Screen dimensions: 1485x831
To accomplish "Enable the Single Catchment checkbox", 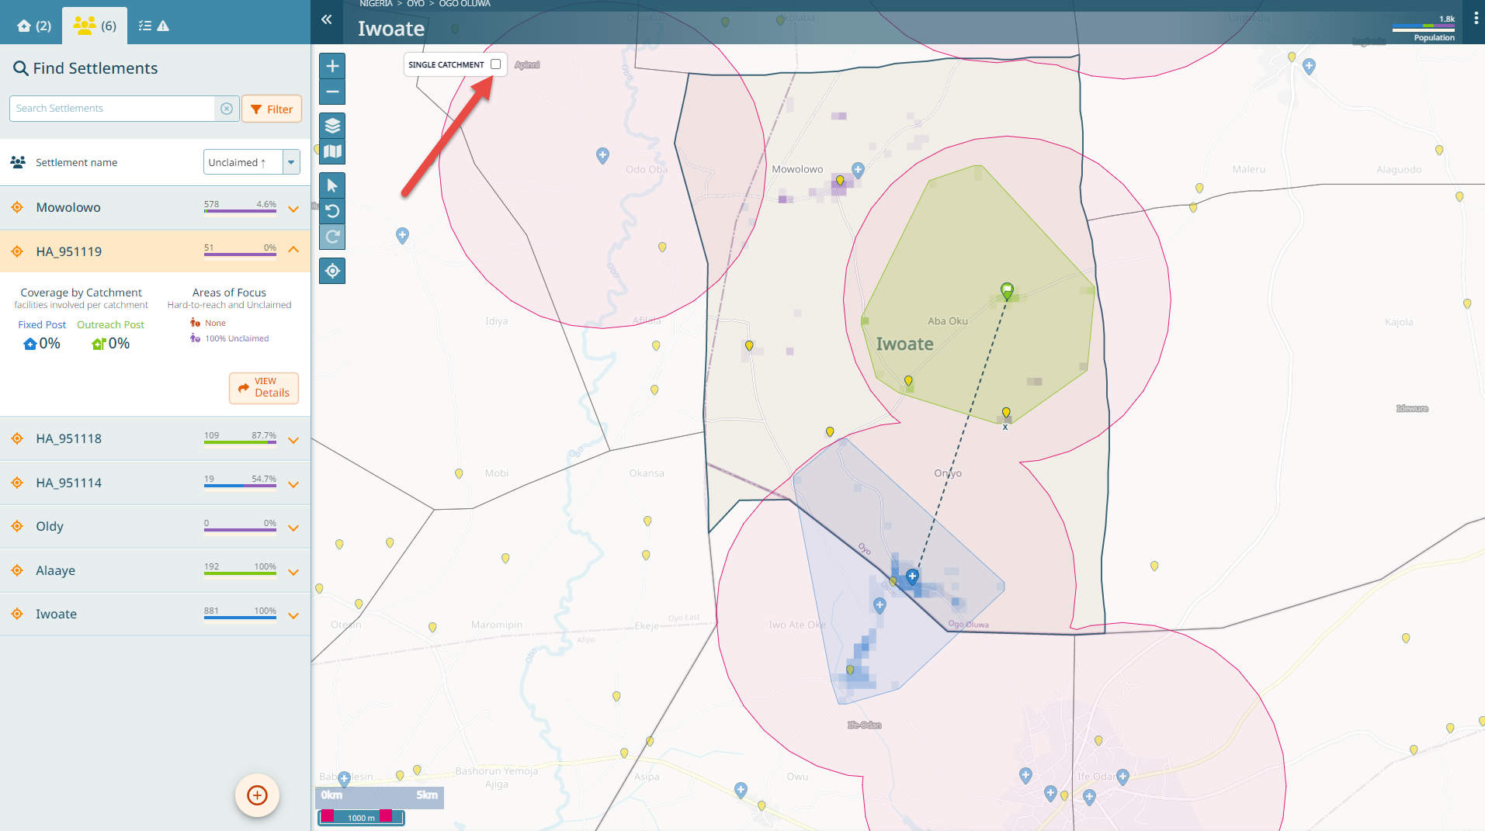I will coord(495,64).
